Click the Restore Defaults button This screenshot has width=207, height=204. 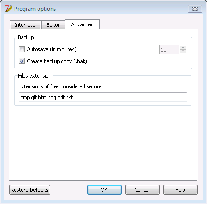click(x=30, y=190)
